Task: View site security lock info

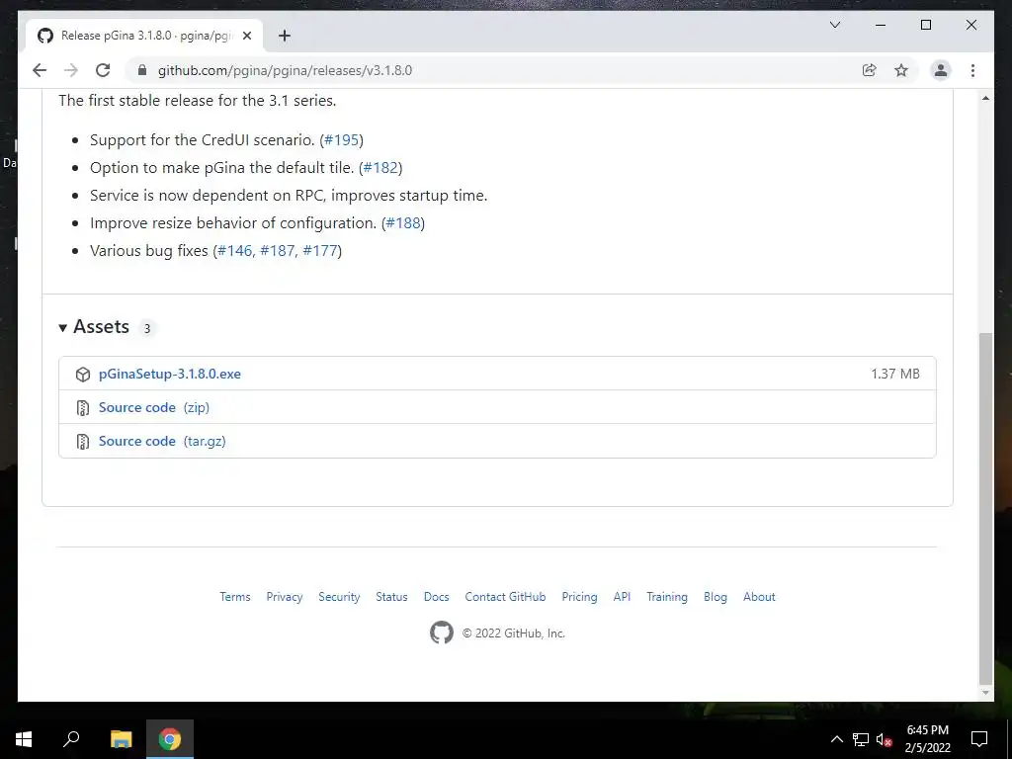Action: [x=142, y=70]
